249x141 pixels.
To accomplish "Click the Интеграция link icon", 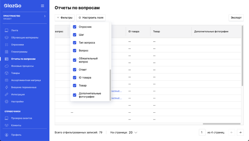I will point(6,94).
